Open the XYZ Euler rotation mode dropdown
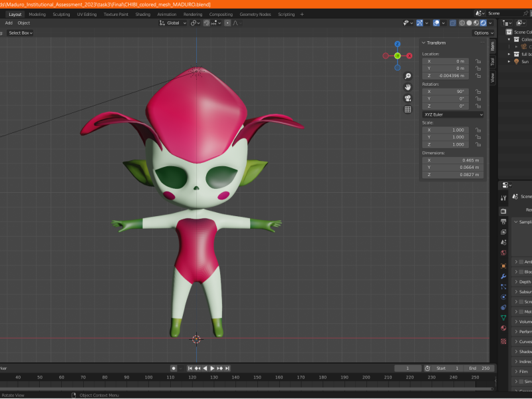532x399 pixels. tap(453, 114)
